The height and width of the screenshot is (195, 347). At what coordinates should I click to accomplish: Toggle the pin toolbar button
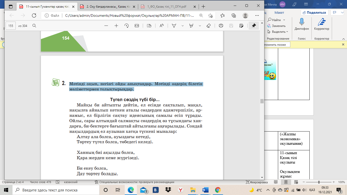(254, 26)
